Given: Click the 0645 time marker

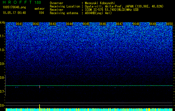Looking at the screenshot, I should (x=86, y=24).
